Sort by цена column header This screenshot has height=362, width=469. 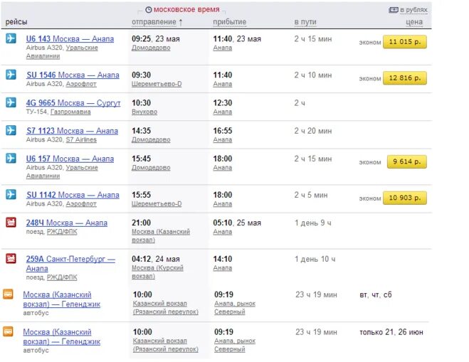pyautogui.click(x=414, y=22)
